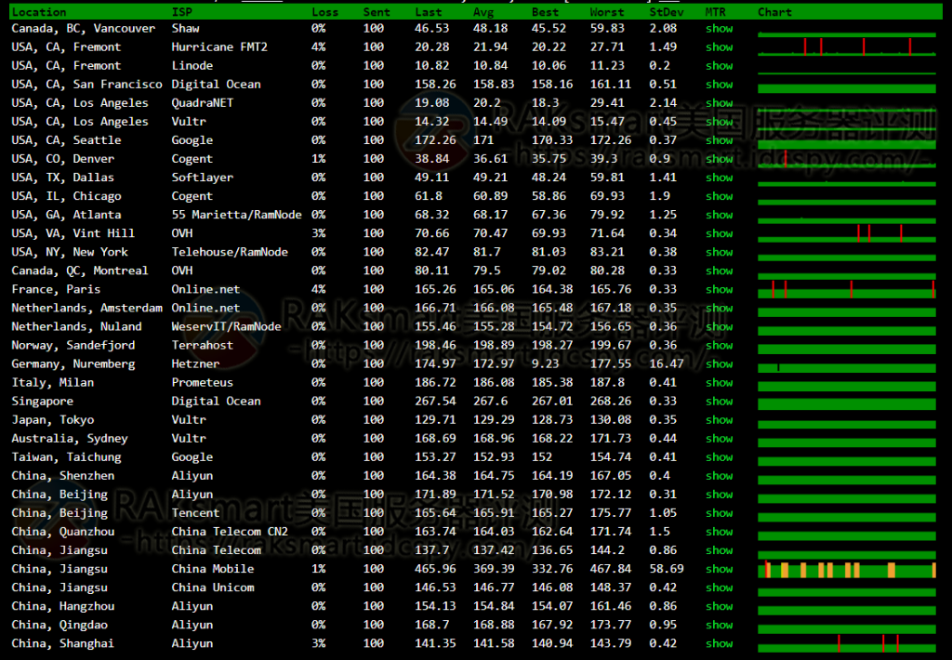Viewport: 952px width, 660px height.
Task: Click show for Shanghai Aliyun
Action: (719, 643)
